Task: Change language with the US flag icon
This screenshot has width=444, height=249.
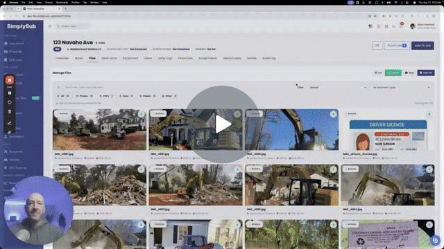Action: pyautogui.click(x=370, y=26)
